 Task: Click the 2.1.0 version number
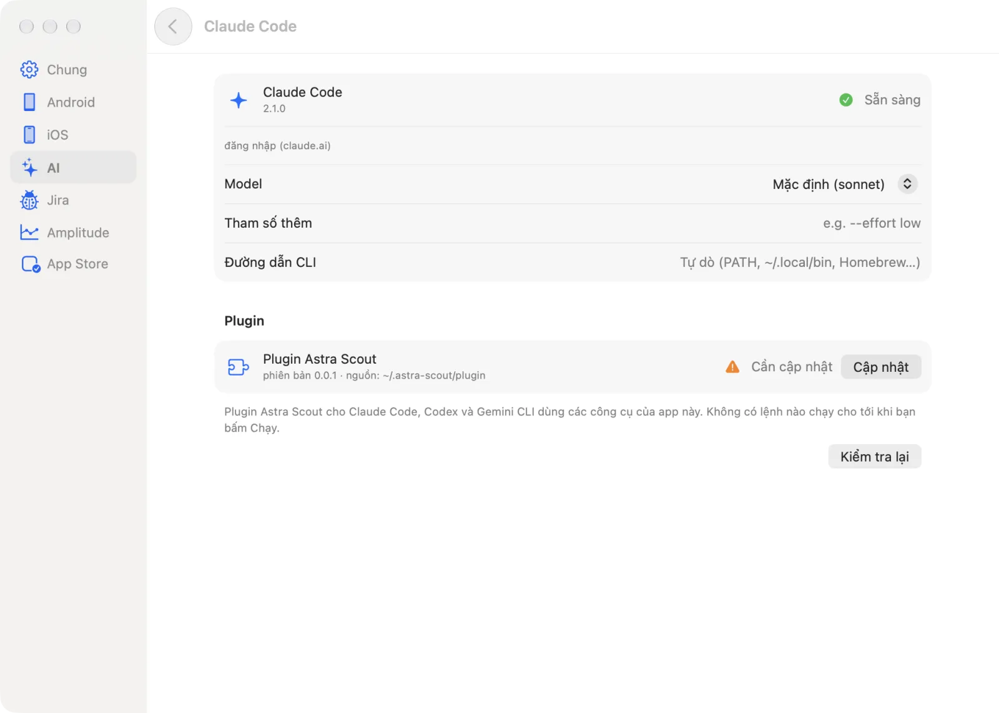(x=274, y=109)
